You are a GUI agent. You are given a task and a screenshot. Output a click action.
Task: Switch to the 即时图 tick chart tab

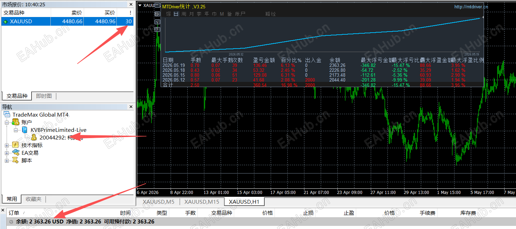click(x=44, y=96)
